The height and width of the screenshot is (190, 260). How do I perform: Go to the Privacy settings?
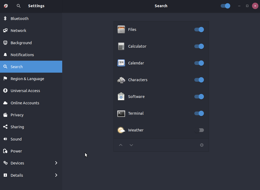point(17,115)
